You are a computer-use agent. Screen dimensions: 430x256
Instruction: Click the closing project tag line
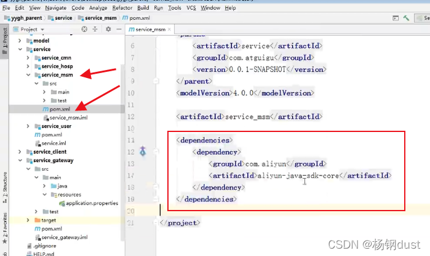point(180,223)
